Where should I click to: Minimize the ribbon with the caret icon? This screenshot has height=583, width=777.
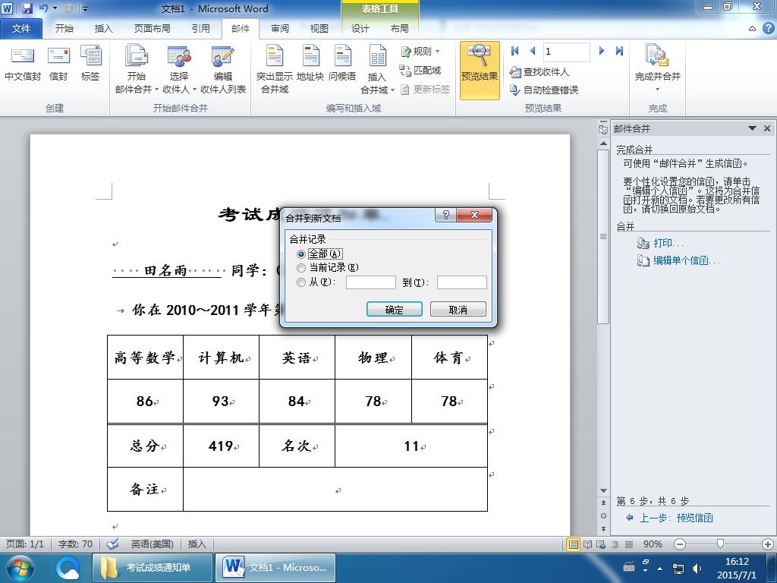point(752,29)
